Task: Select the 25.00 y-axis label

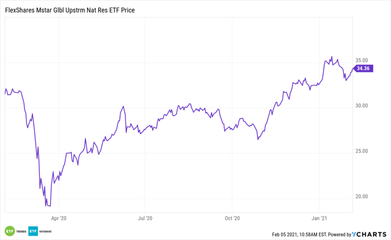Action: pos(362,151)
